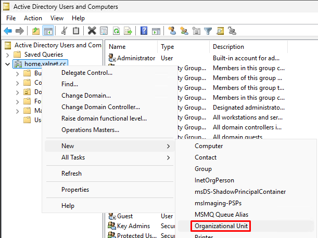Image resolution: width=318 pixels, height=238 pixels.
Task: Click the Delete X toolbar icon
Action: pos(92,31)
